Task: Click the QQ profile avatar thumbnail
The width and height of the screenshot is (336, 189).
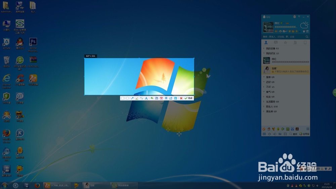Action: [x=268, y=27]
